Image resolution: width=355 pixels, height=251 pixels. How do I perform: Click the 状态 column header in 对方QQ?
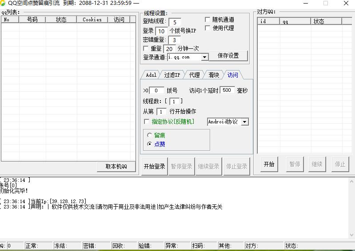[326, 21]
